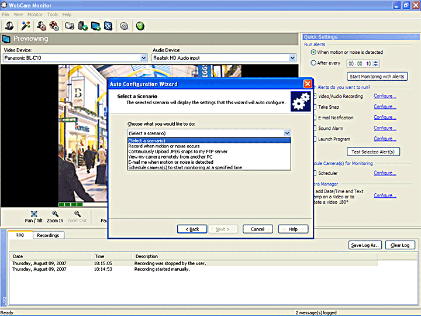Switch to the Log tab
Image resolution: width=421 pixels, height=316 pixels.
(20, 235)
